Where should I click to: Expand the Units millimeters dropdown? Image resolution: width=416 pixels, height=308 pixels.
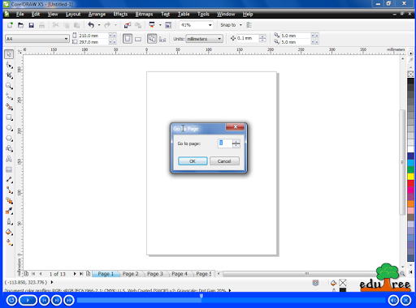click(x=205, y=39)
